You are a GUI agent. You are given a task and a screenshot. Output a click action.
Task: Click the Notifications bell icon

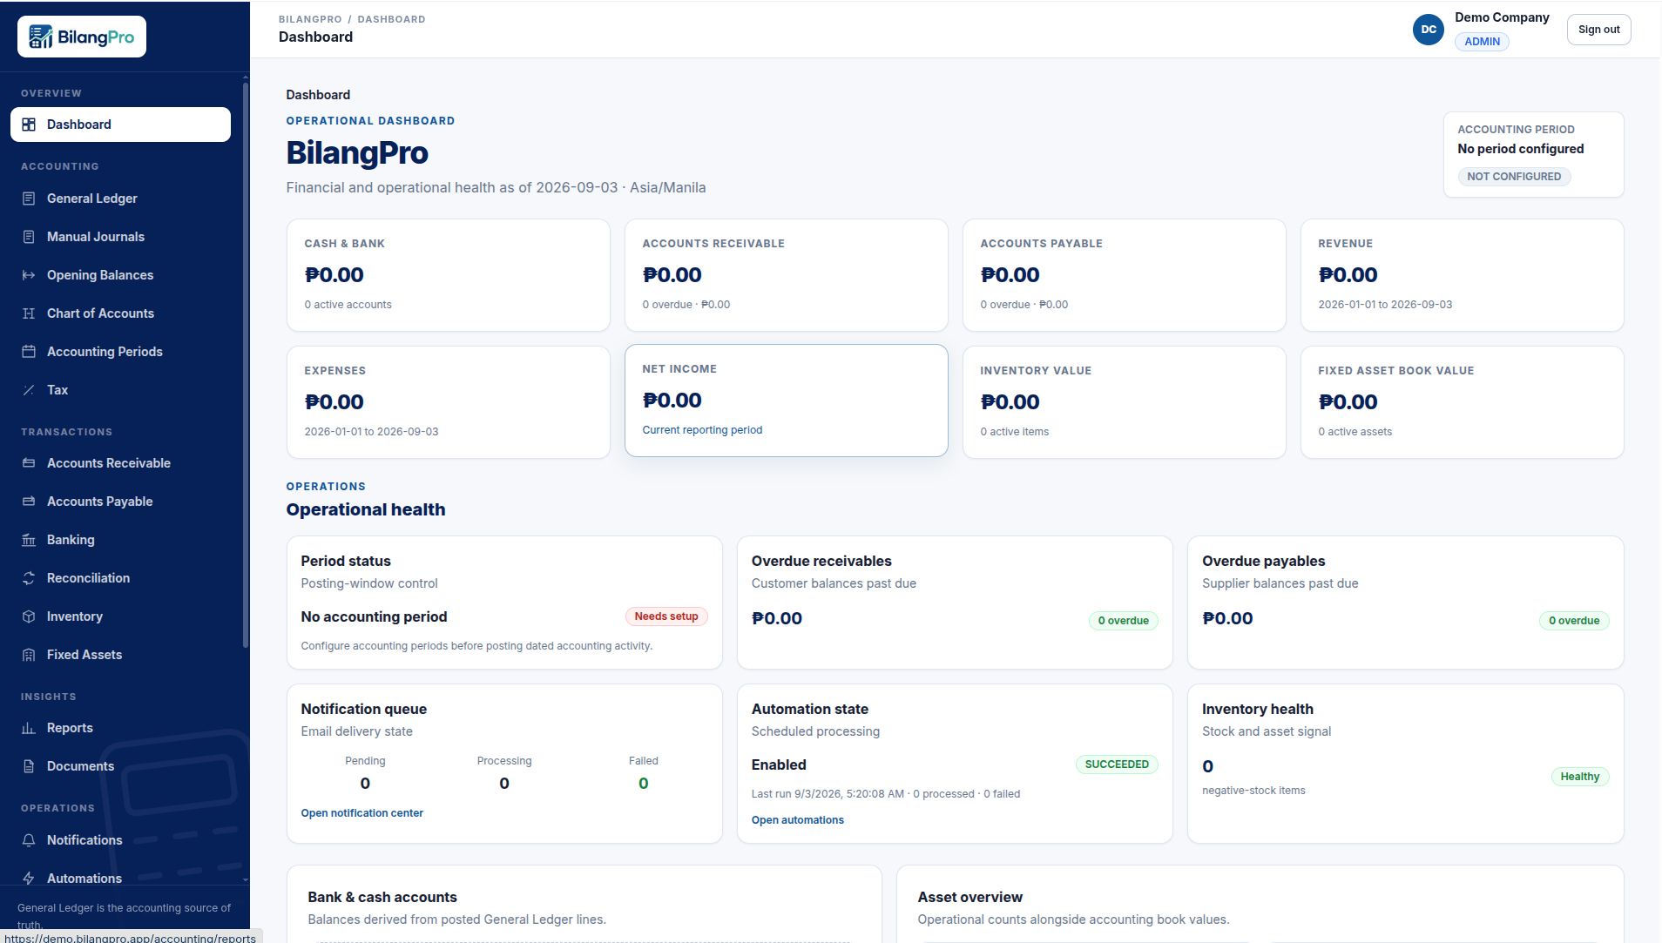coord(29,840)
